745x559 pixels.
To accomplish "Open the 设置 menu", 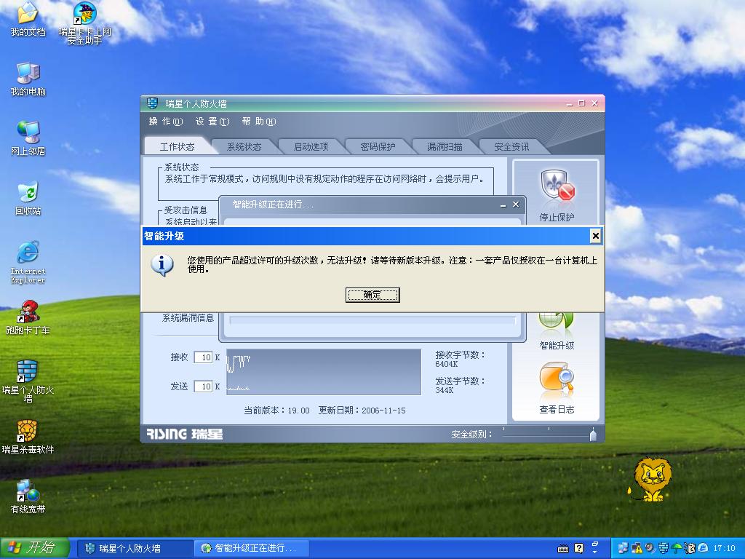I will point(212,122).
